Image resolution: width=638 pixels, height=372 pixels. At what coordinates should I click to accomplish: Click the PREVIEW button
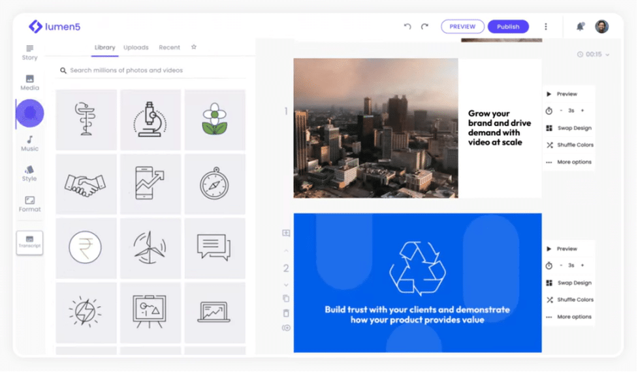tap(462, 26)
